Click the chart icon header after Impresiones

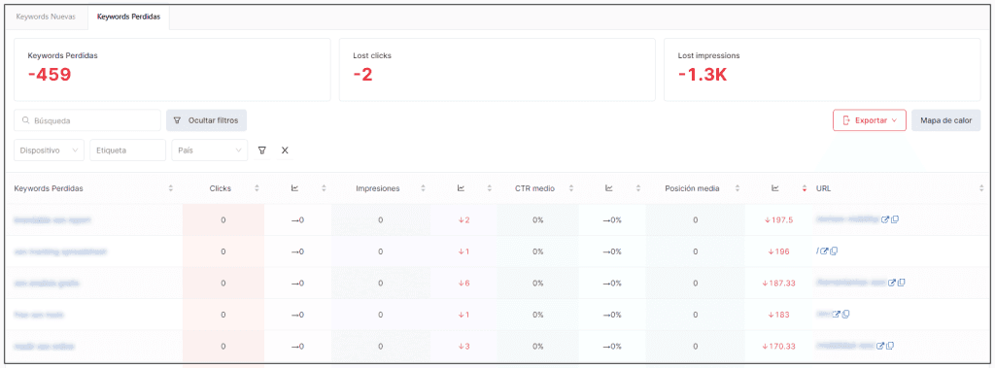pos(462,187)
